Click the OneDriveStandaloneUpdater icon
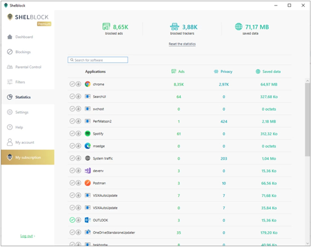 point(88,232)
